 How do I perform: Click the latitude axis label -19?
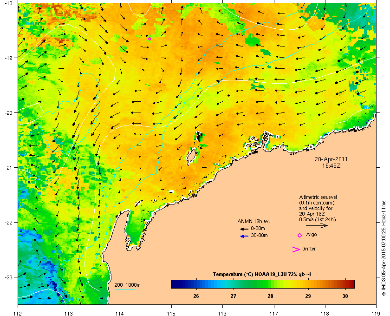[x=8, y=58]
